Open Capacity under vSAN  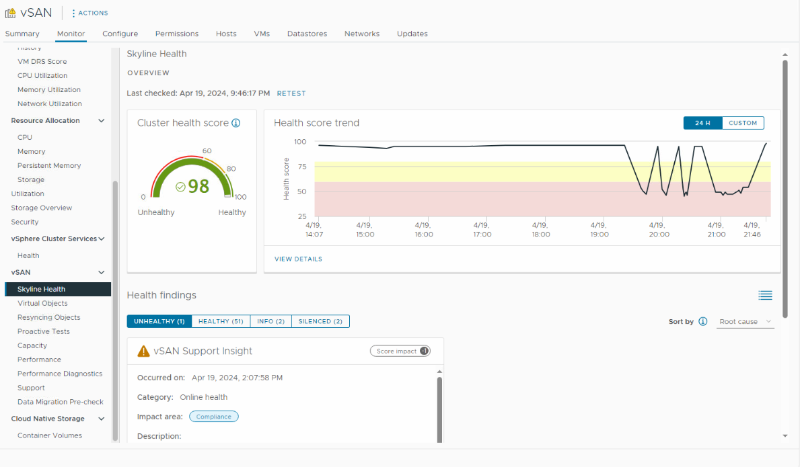click(32, 346)
